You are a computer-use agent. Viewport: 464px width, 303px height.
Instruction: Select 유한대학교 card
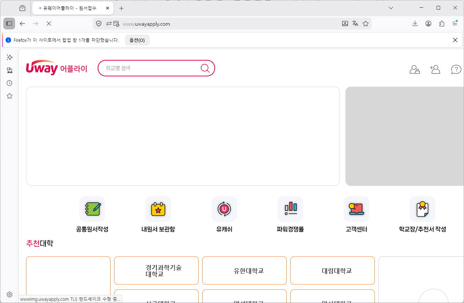click(244, 271)
